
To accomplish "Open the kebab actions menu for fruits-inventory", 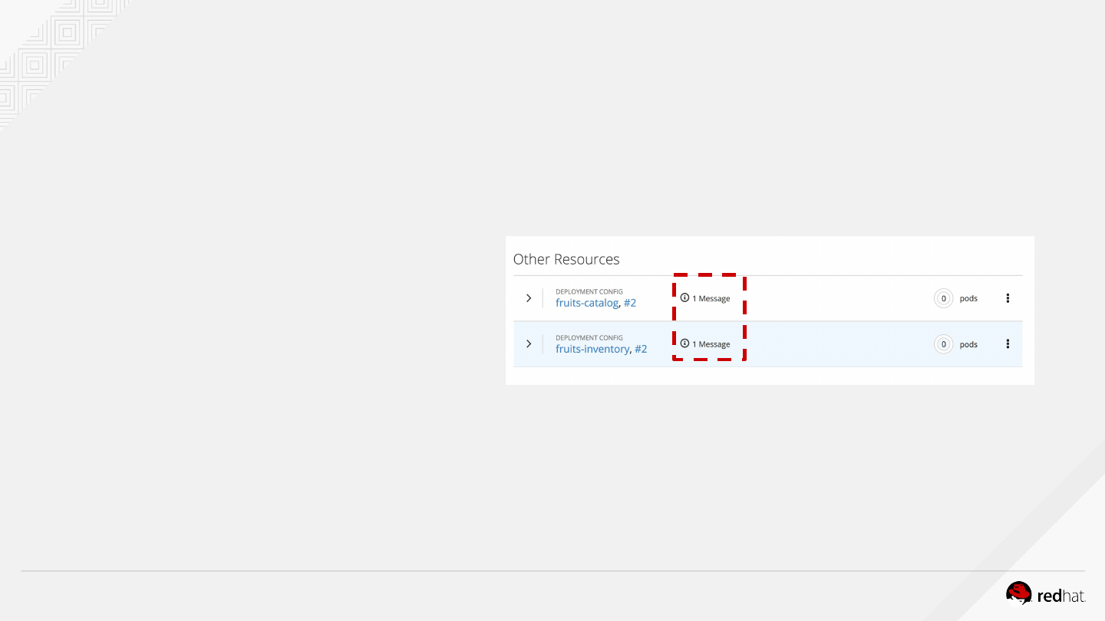I will click(1008, 344).
